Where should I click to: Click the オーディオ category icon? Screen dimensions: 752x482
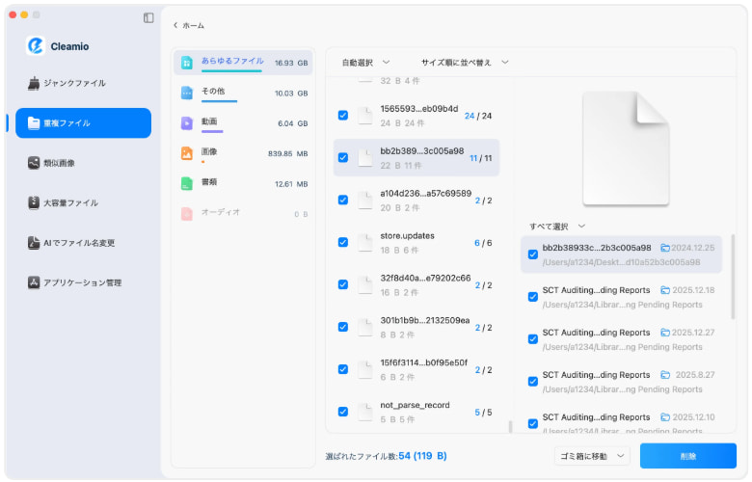pyautogui.click(x=187, y=214)
